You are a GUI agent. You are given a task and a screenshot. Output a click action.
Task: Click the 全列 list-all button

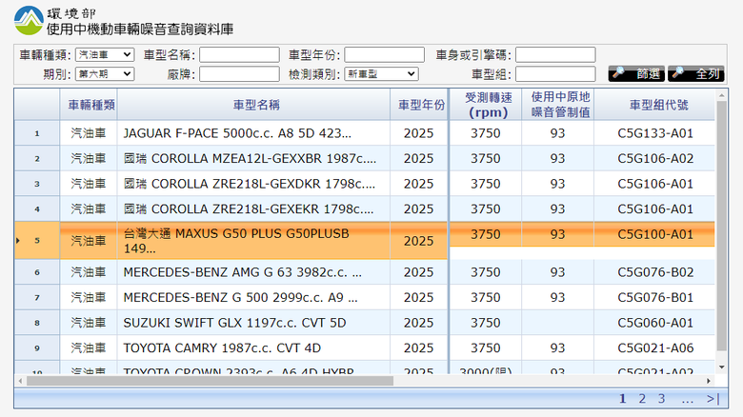pos(696,74)
